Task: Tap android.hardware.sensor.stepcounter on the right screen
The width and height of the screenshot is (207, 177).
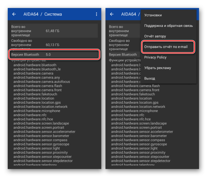Action: 140,157
